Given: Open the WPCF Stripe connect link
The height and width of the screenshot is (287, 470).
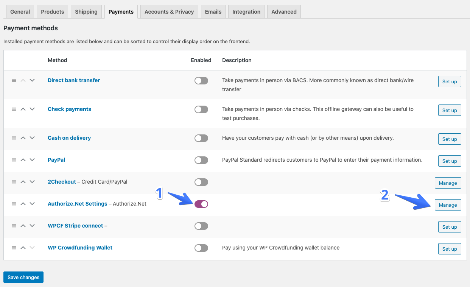Looking at the screenshot, I should (x=75, y=226).
